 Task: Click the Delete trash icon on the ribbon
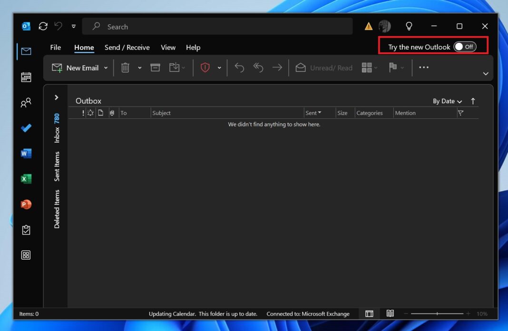pos(125,68)
